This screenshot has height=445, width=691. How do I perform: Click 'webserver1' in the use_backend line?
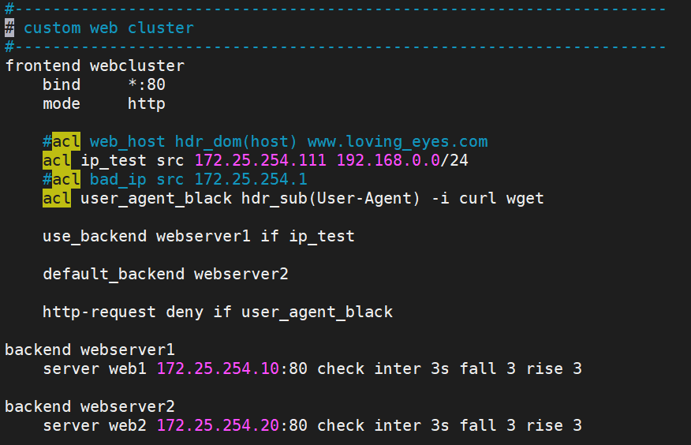pyautogui.click(x=204, y=237)
